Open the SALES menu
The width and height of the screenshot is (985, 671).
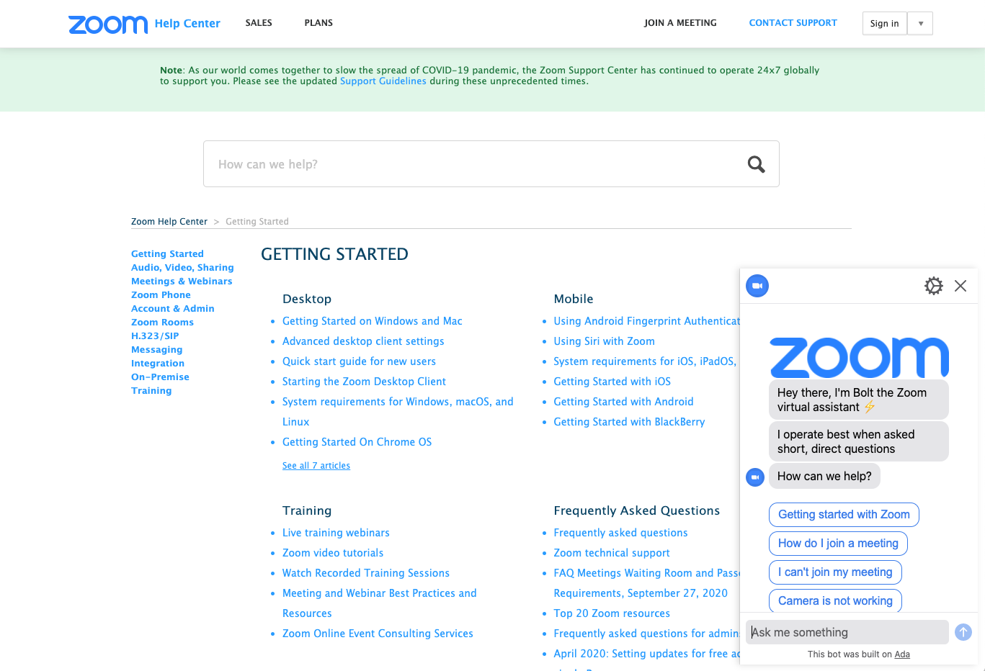259,22
